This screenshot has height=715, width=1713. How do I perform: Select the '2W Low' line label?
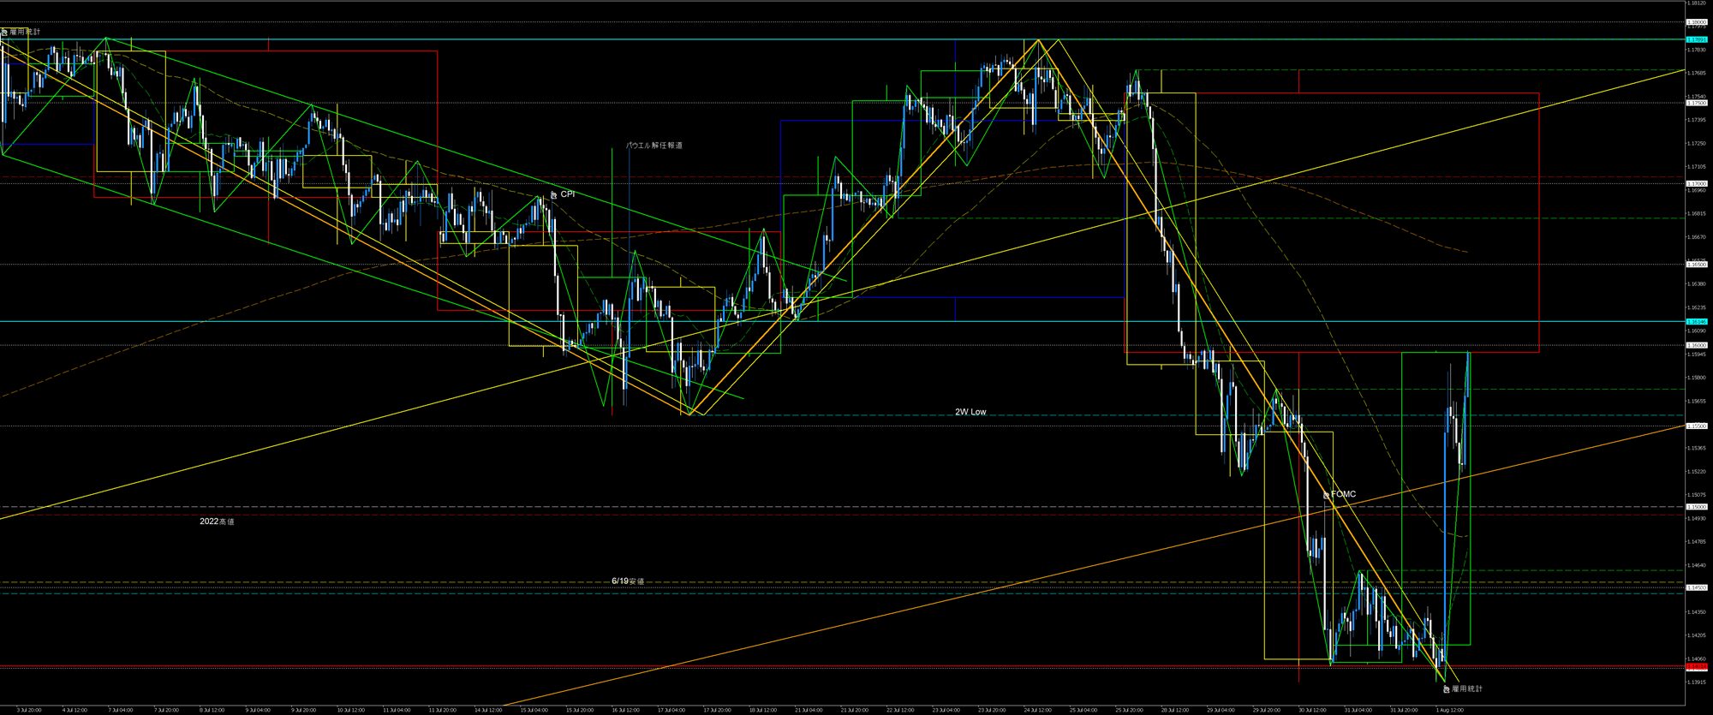pyautogui.click(x=970, y=412)
